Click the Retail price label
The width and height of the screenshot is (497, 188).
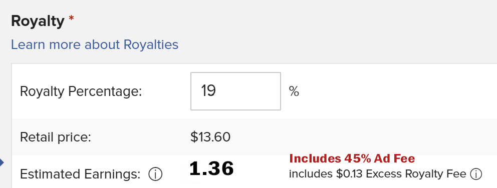[x=56, y=137]
